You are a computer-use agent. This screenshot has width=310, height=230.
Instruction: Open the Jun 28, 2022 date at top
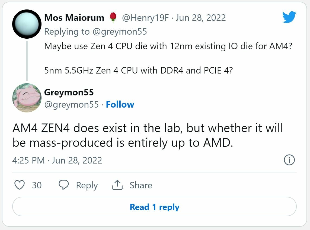(x=201, y=18)
